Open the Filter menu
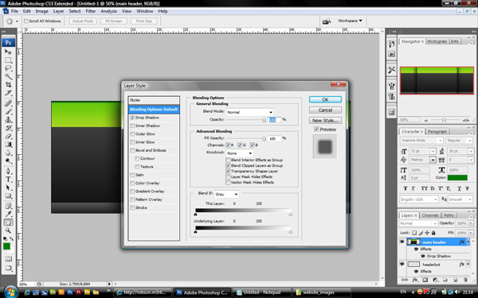This screenshot has width=478, height=298. pos(91,11)
